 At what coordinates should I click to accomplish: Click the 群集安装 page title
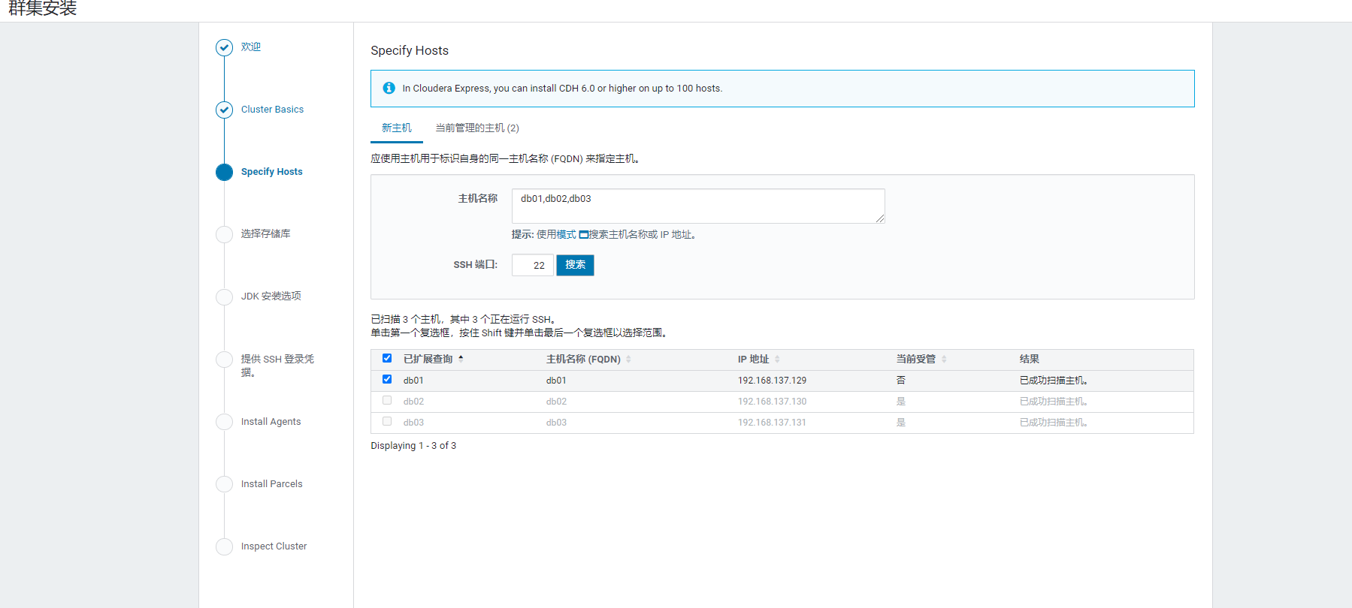43,8
